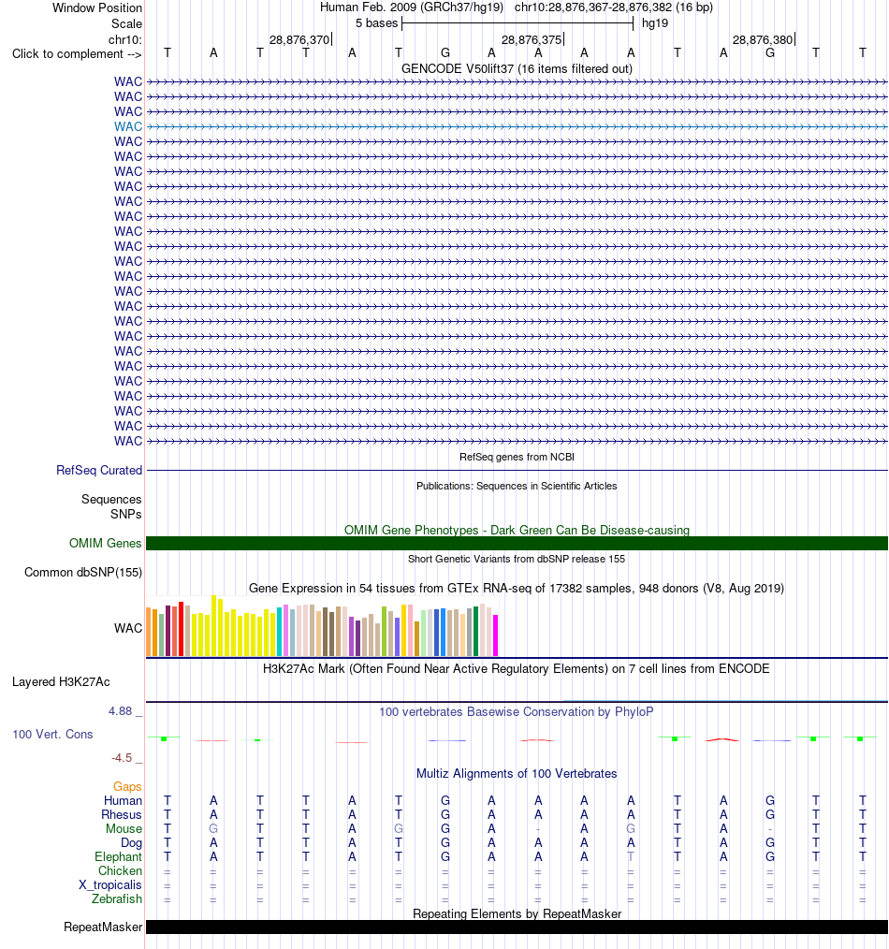Click the 'Rhesus' alignment row label
This screenshot has width=889, height=949.
121,814
